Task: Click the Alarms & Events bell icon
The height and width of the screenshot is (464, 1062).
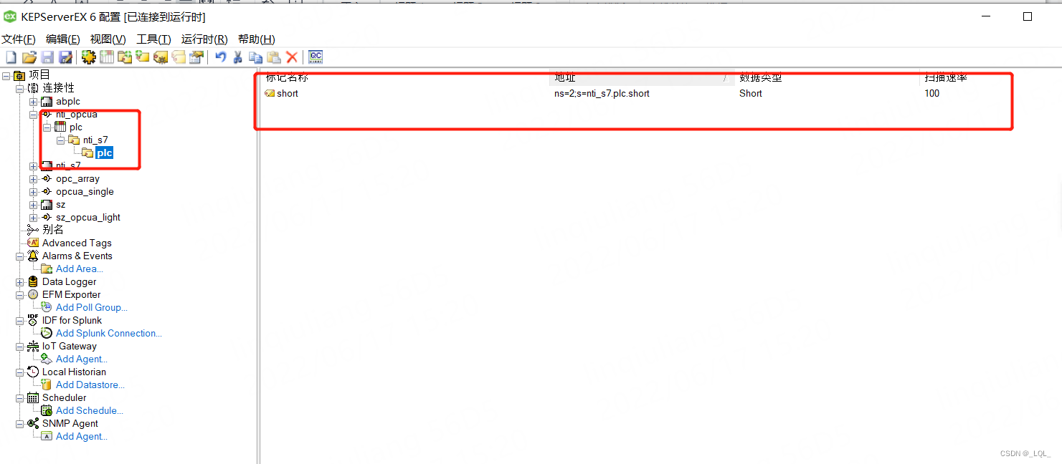Action: [x=33, y=256]
